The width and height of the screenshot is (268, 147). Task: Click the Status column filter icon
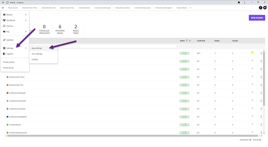pos(187,41)
